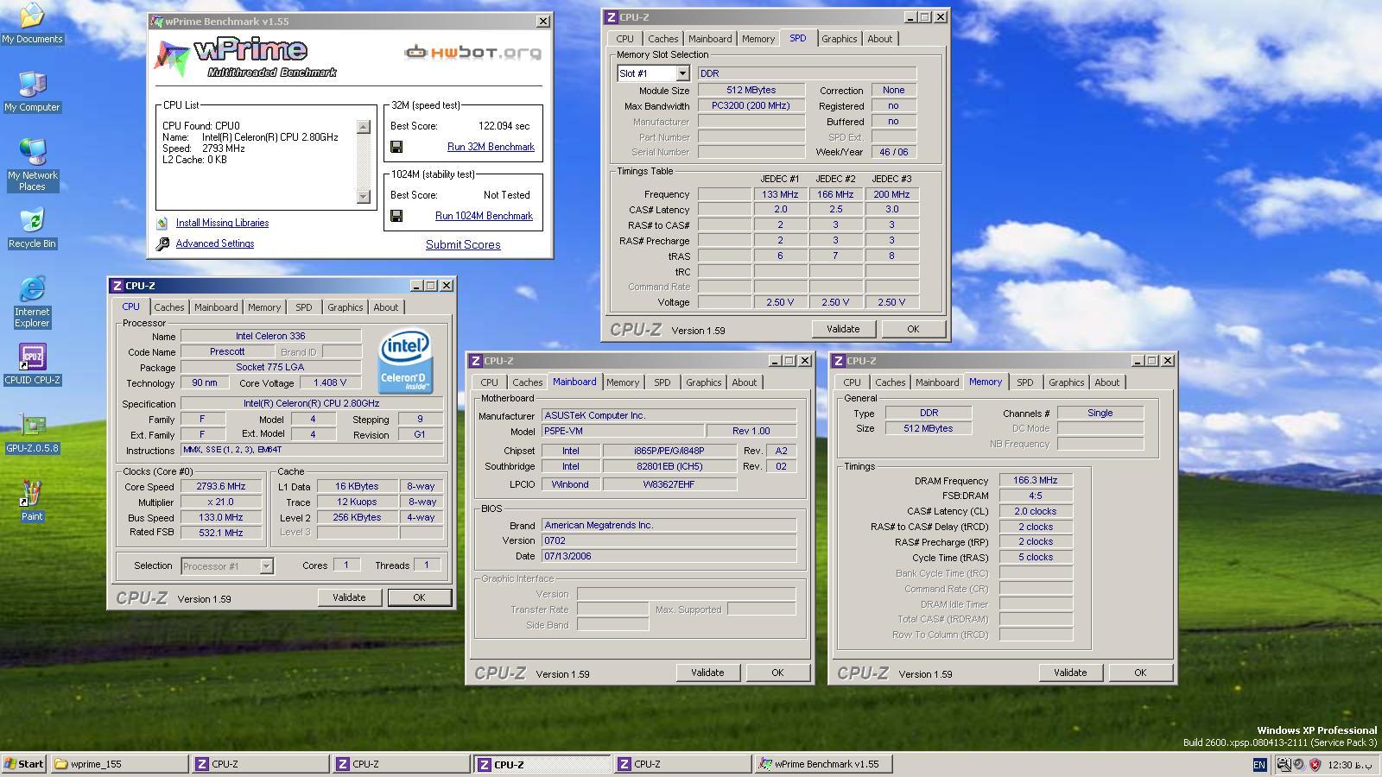The height and width of the screenshot is (777, 1382).
Task: Click the hwbot.org logo in wPrime
Action: click(473, 53)
